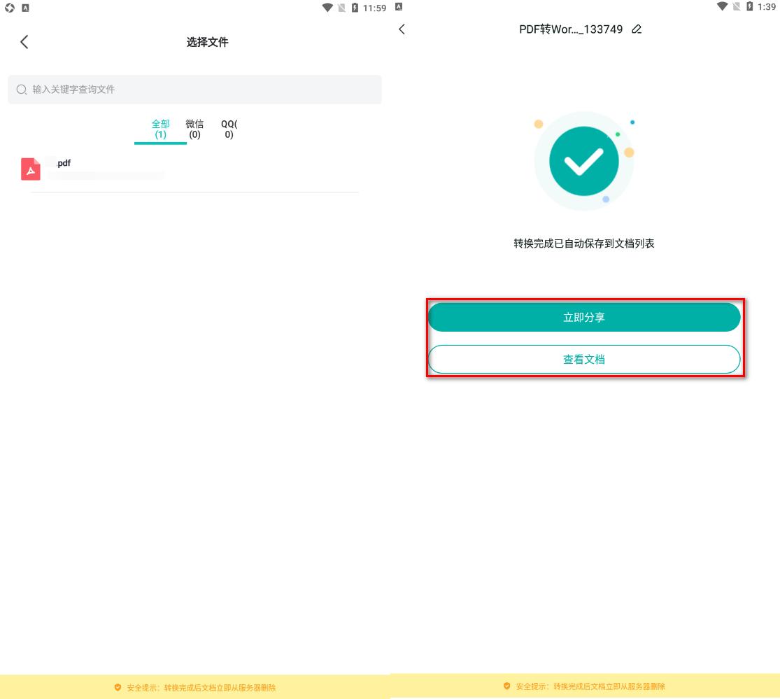Tap the circular sync icon in left status bar
The width and height of the screenshot is (780, 699).
pyautogui.click(x=10, y=8)
